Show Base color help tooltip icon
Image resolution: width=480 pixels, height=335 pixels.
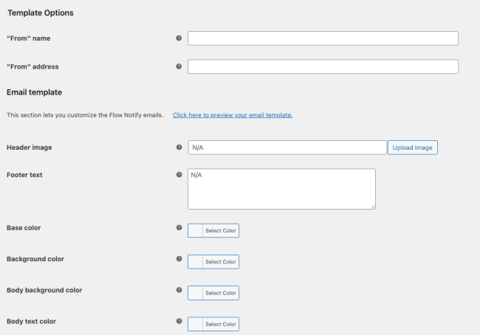[x=179, y=227]
